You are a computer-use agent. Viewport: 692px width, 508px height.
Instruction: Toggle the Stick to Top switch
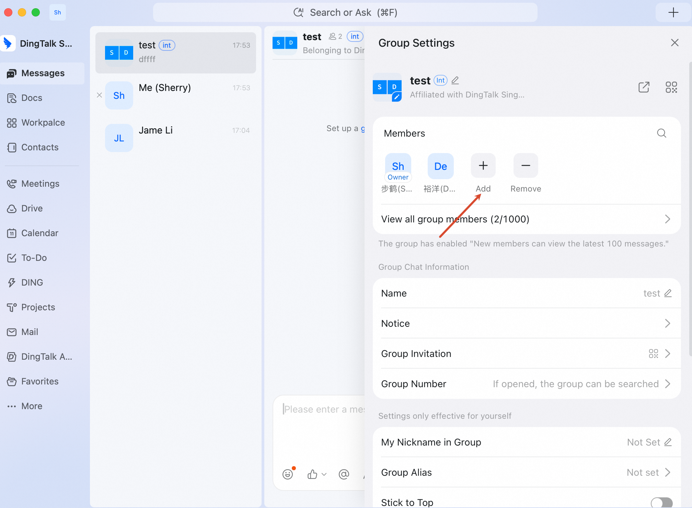(x=662, y=503)
